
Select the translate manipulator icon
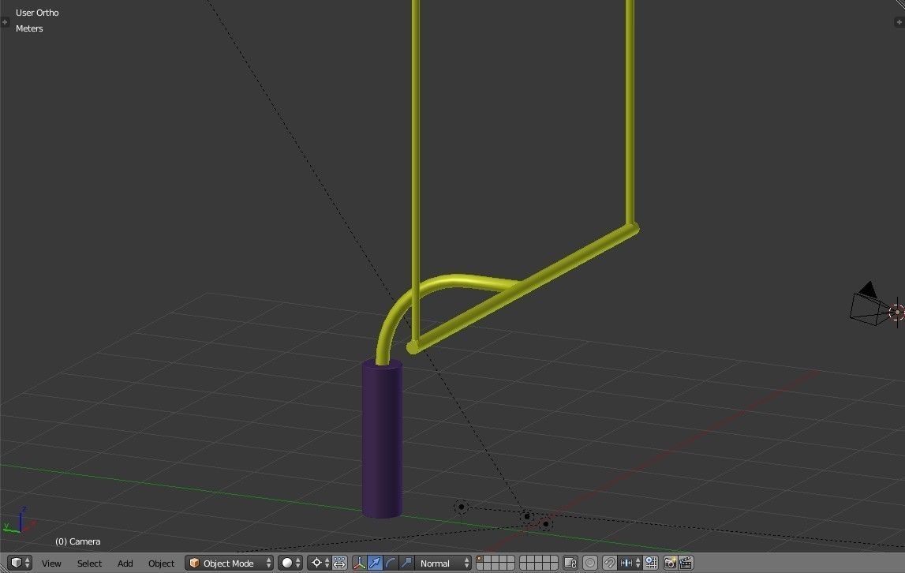tap(375, 563)
